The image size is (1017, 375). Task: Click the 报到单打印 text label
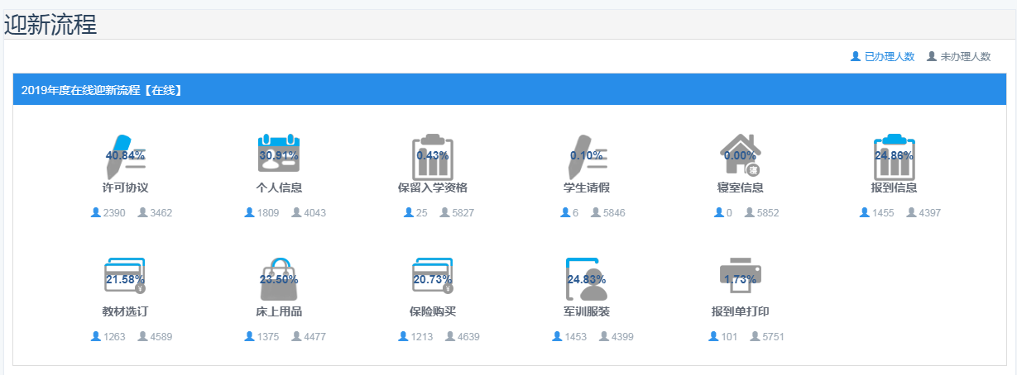click(740, 311)
